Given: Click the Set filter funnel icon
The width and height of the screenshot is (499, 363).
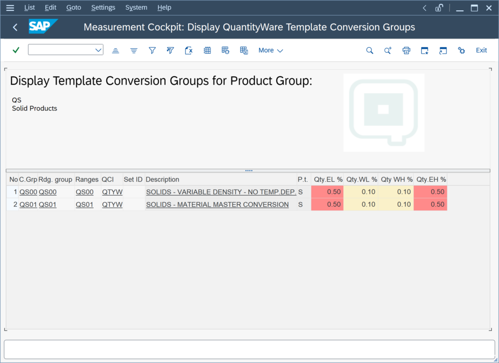Looking at the screenshot, I should pyautogui.click(x=152, y=50).
